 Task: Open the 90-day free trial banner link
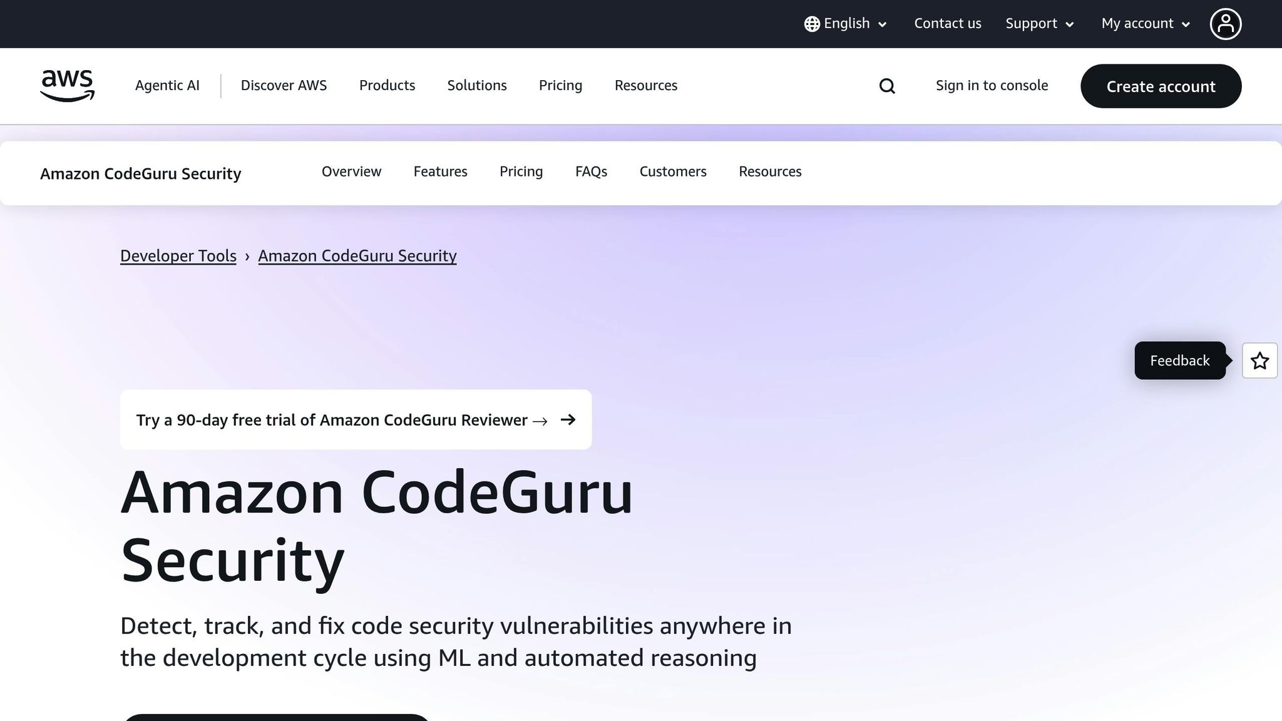(x=356, y=419)
